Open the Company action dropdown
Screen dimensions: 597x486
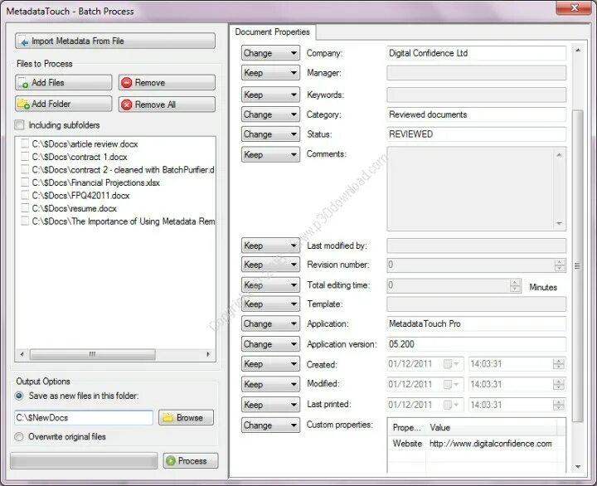point(270,53)
